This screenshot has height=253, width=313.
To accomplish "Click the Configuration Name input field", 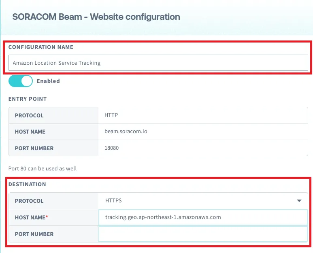I will pos(158,63).
